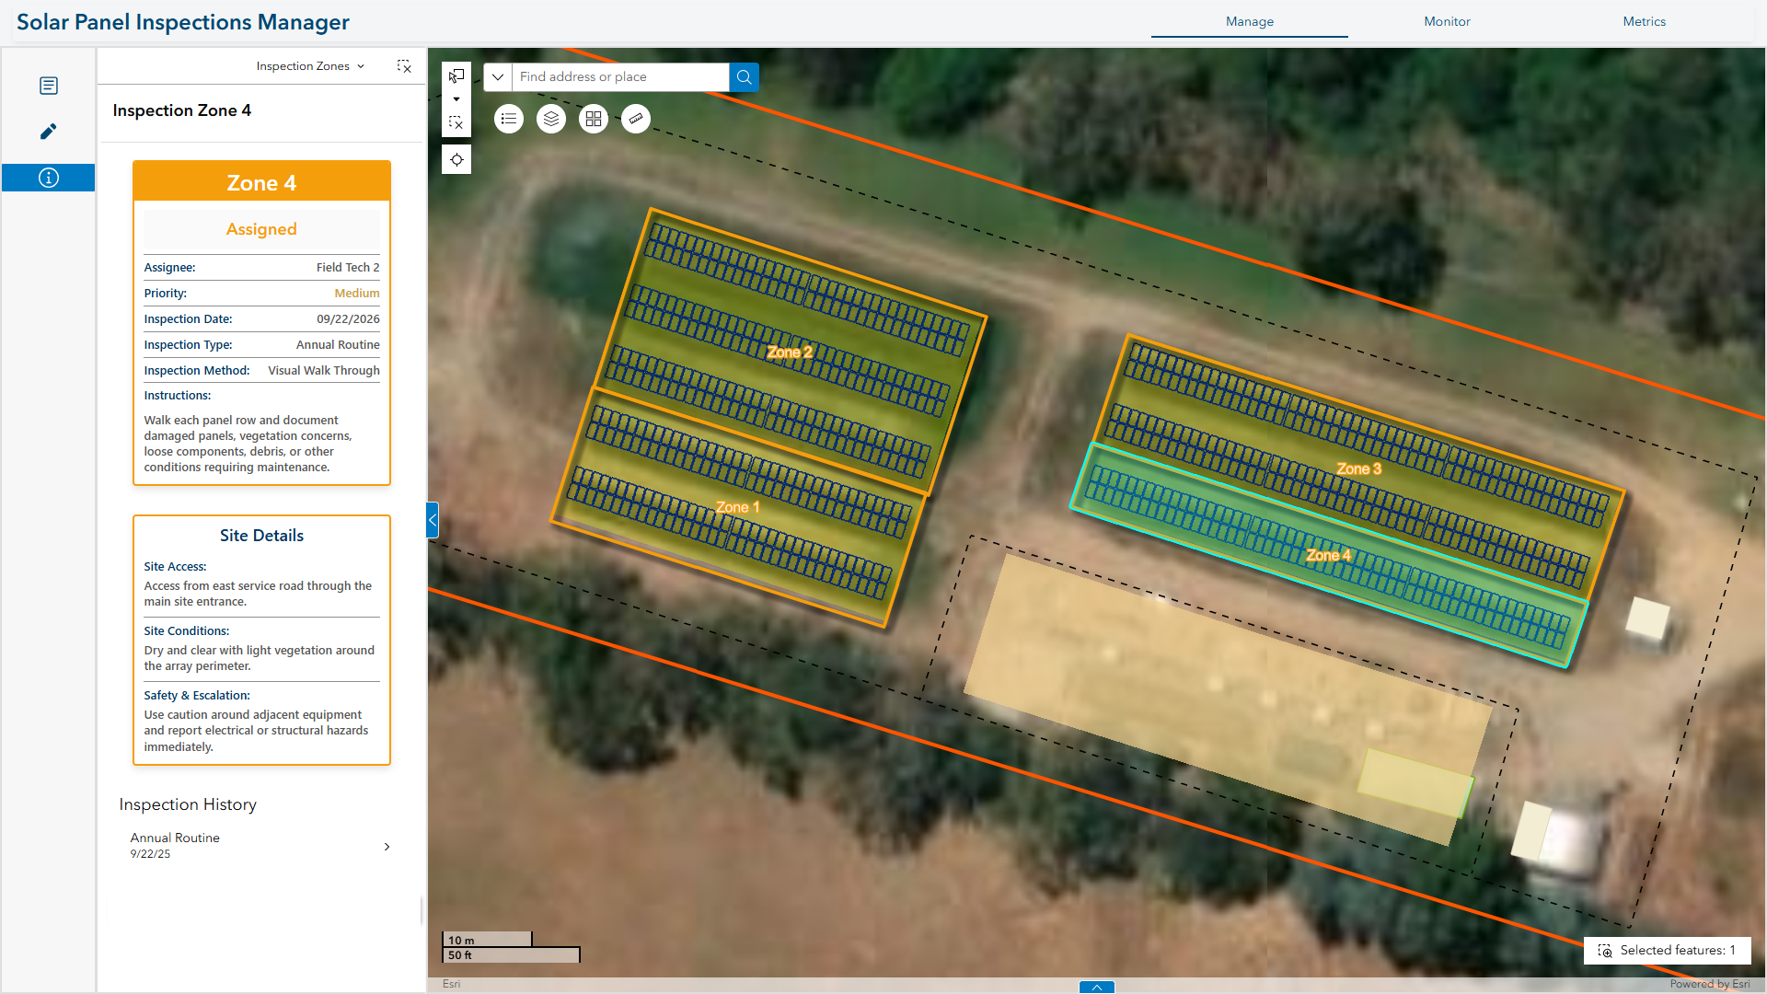The width and height of the screenshot is (1767, 994).
Task: Collapse the side panel arrow handle
Action: 433,520
